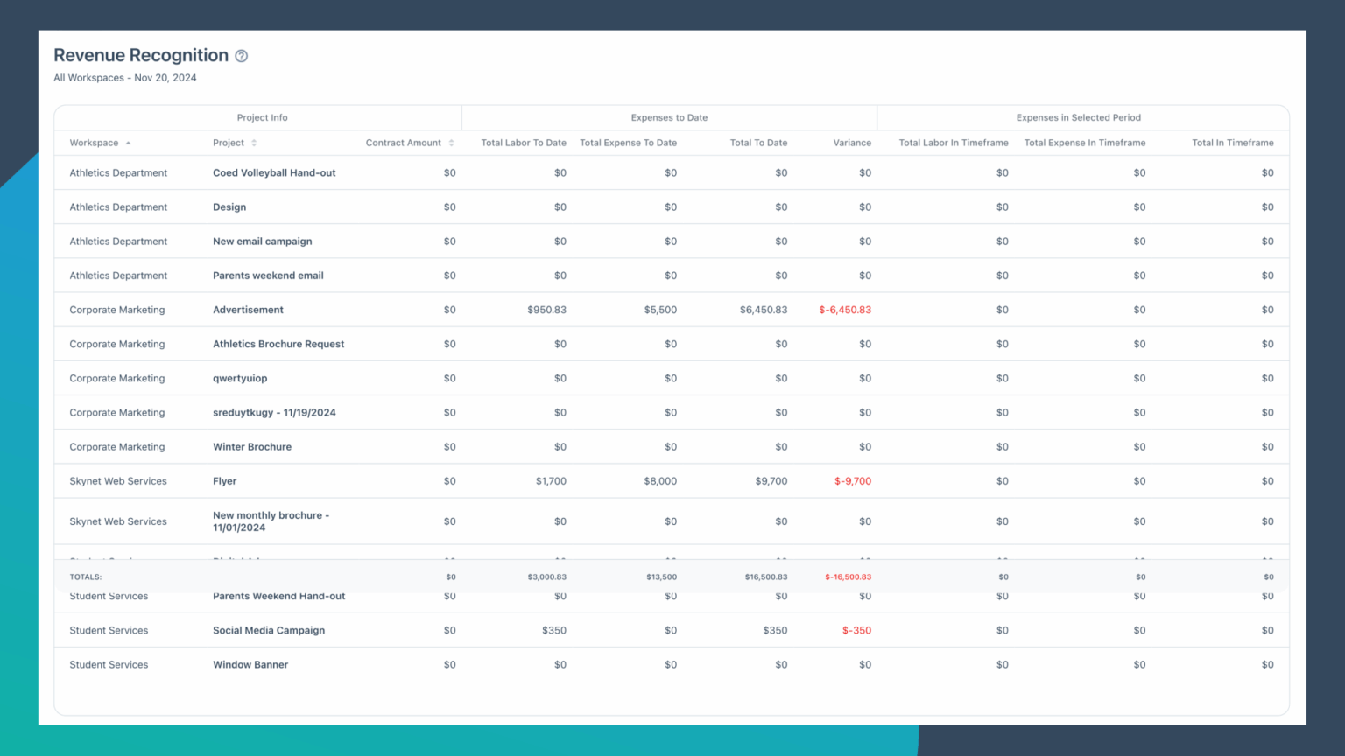Viewport: 1345px width, 756px height.
Task: Open the Revenue Recognition help tooltip
Action: coord(241,55)
